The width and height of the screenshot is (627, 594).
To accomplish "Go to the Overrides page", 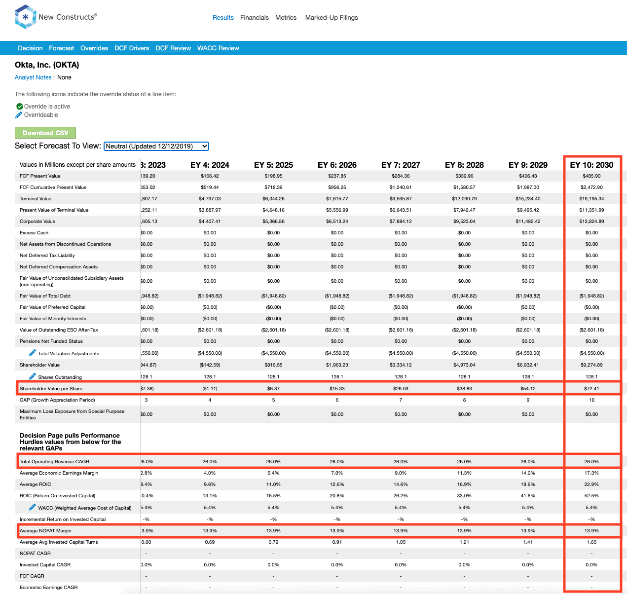I will tap(94, 48).
